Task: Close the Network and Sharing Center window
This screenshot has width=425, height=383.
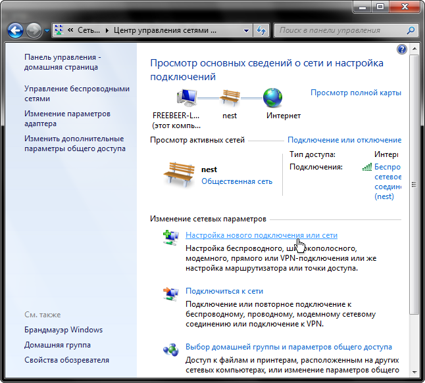Action: click(405, 7)
